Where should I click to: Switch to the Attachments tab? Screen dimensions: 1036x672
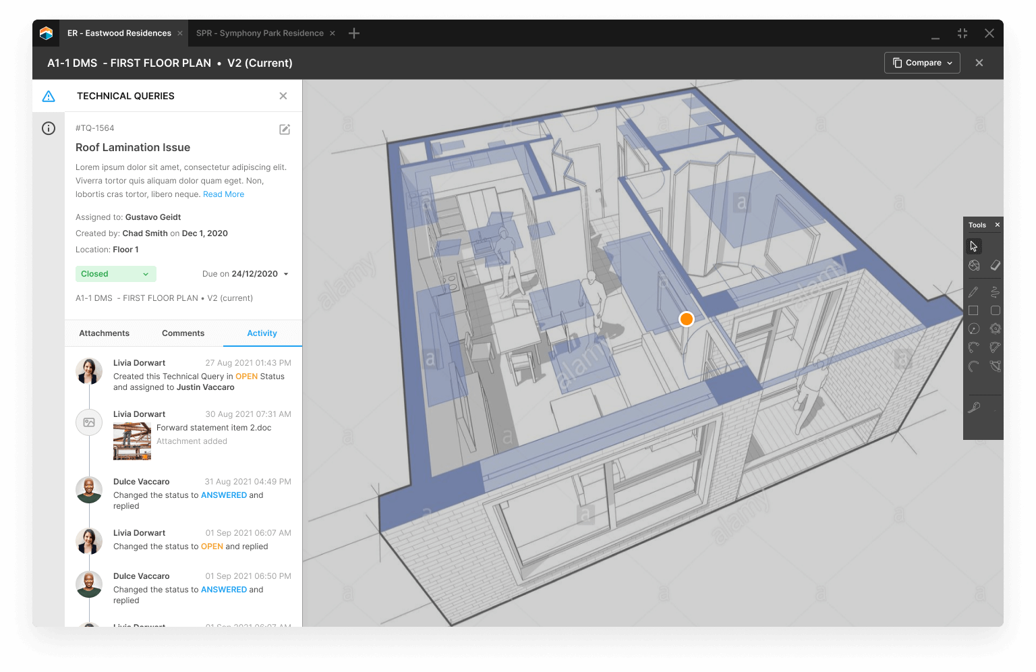pos(104,333)
